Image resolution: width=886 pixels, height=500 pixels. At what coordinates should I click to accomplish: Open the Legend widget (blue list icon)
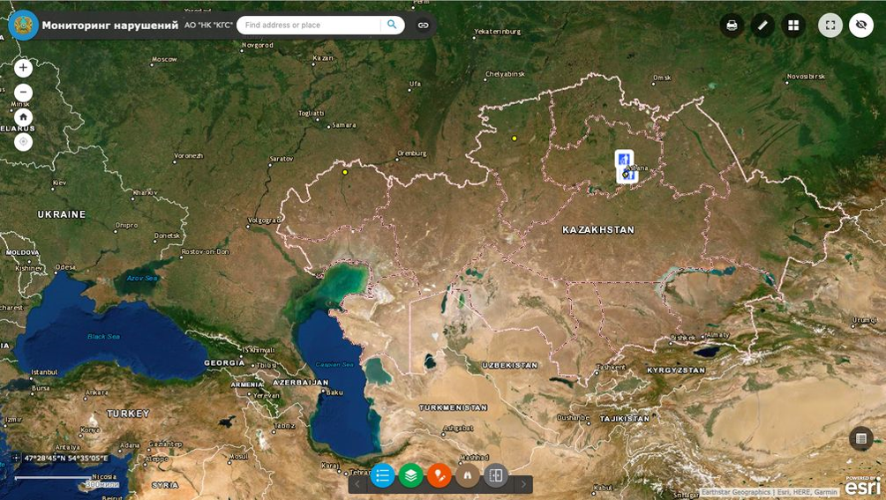(382, 476)
